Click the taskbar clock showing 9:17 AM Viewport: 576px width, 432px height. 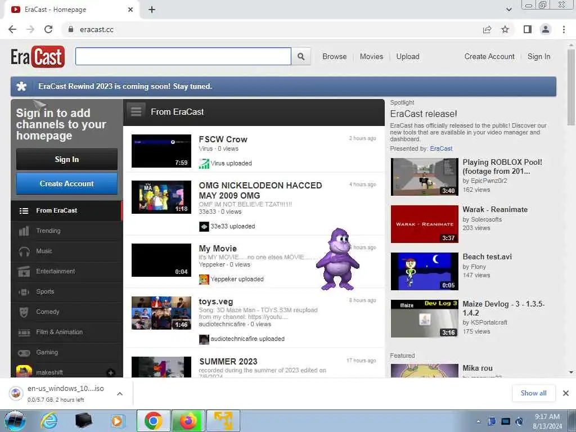pyautogui.click(x=547, y=421)
